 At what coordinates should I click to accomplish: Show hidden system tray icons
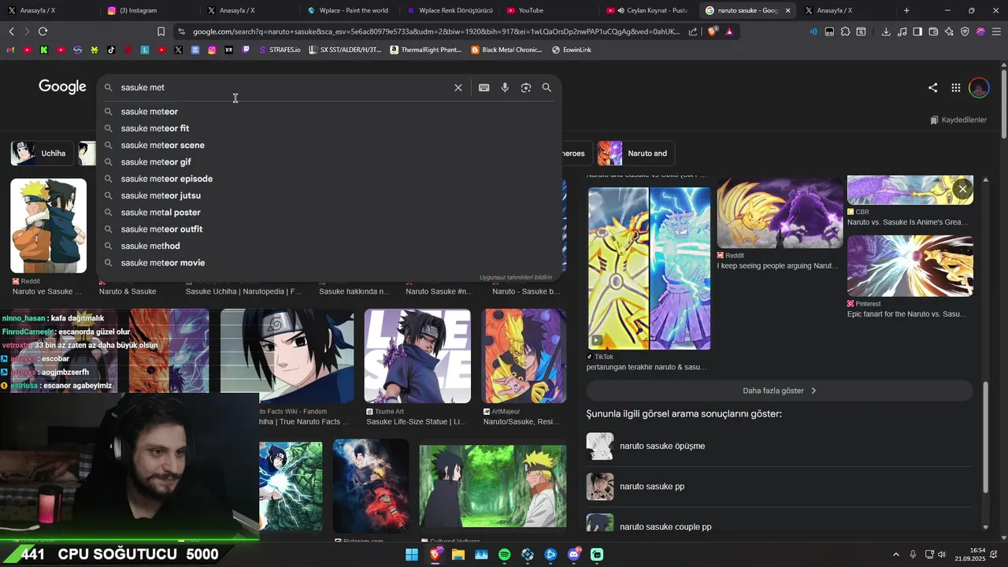[895, 554]
